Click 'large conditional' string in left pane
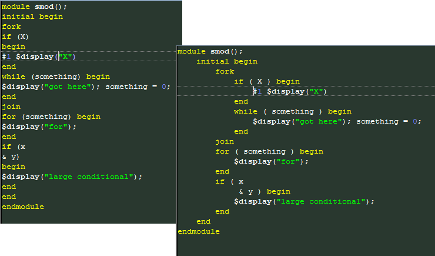435x256 pixels. pyautogui.click(x=89, y=177)
